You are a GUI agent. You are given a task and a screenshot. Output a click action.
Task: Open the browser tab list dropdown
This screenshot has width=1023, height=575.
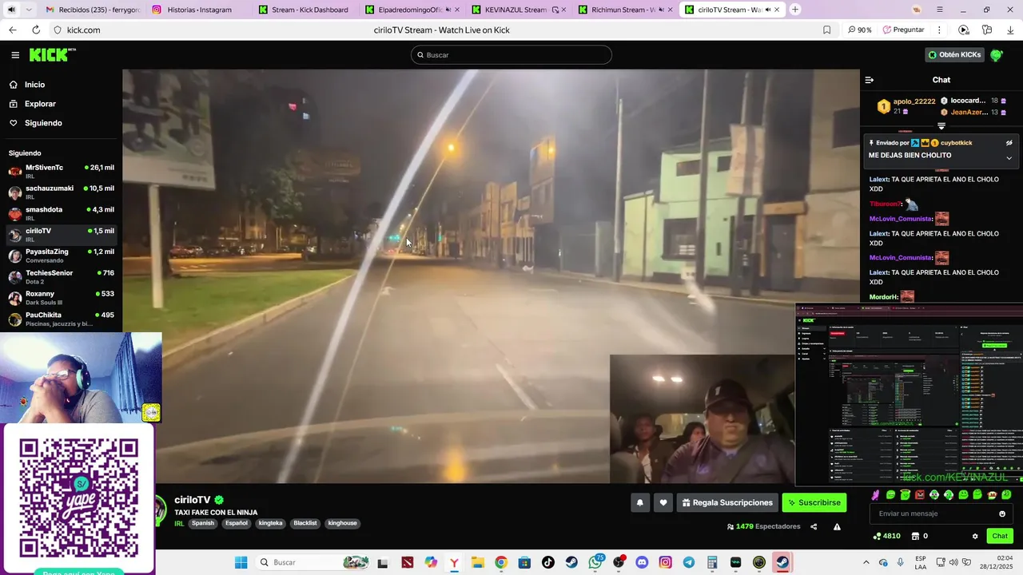click(29, 10)
